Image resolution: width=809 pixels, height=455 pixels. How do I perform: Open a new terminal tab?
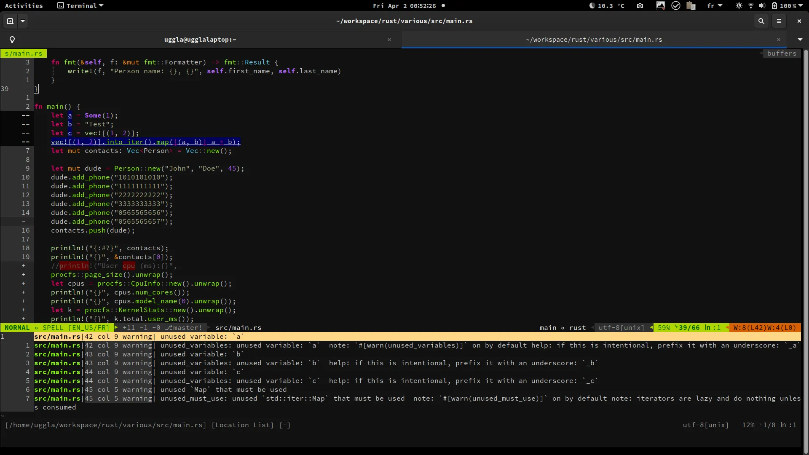pos(10,21)
